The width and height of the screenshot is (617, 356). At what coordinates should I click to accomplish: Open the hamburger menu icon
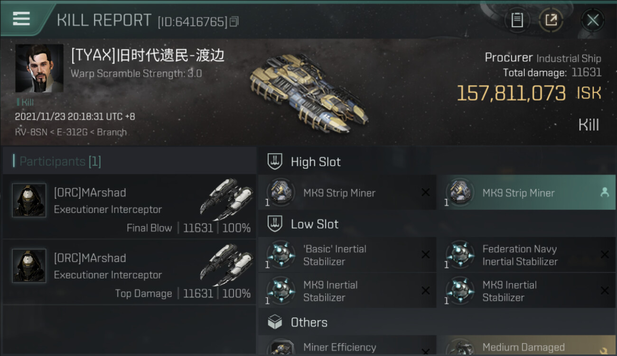click(x=21, y=19)
